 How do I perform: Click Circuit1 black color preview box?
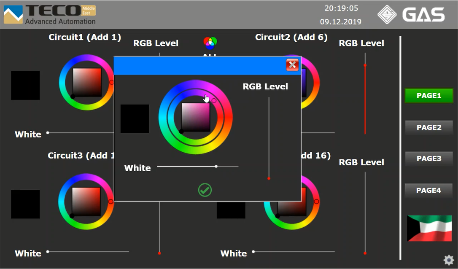pyautogui.click(x=25, y=86)
